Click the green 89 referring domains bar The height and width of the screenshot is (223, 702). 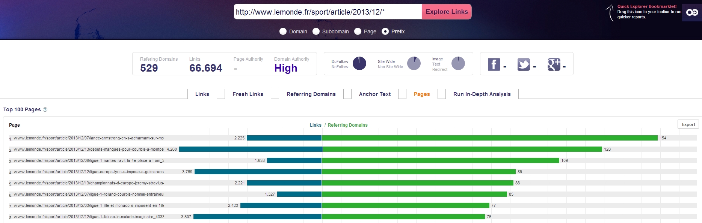tap(419, 172)
